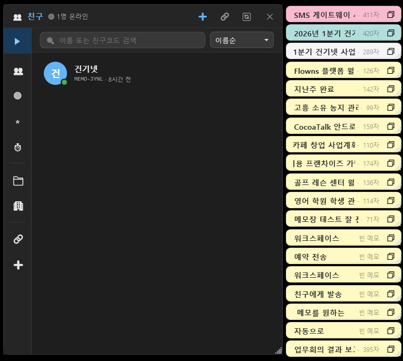Open the teal 2026년 1분기 memo
Screen dimensions: 403x361
pyautogui.click(x=324, y=33)
